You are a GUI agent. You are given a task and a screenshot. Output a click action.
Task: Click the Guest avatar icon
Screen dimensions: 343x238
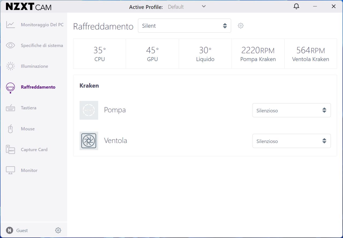click(x=10, y=230)
